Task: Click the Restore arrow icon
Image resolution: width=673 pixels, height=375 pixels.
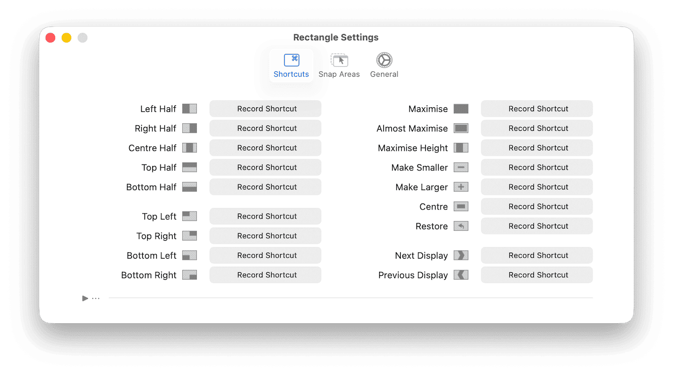Action: 461,226
